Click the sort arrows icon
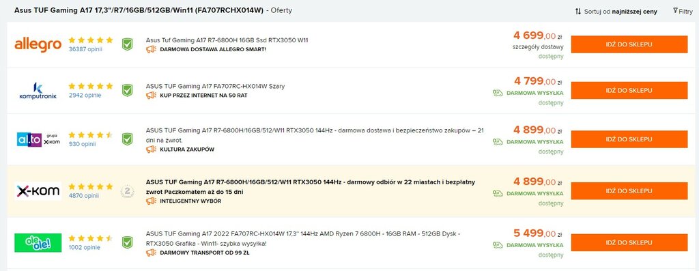This screenshot has width=699, height=271. tap(578, 12)
